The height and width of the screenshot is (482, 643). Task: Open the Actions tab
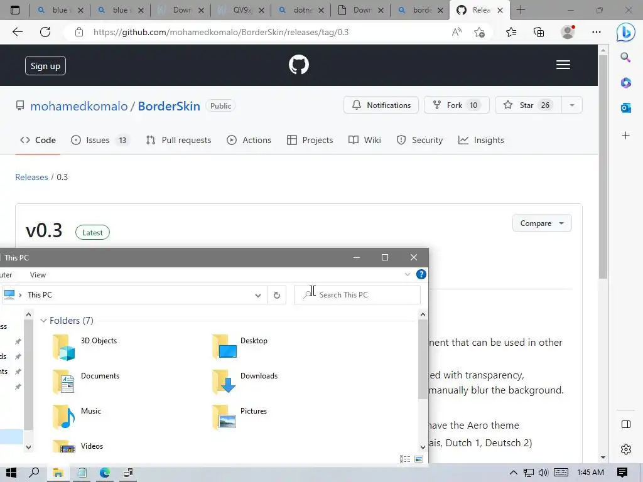pos(249,140)
